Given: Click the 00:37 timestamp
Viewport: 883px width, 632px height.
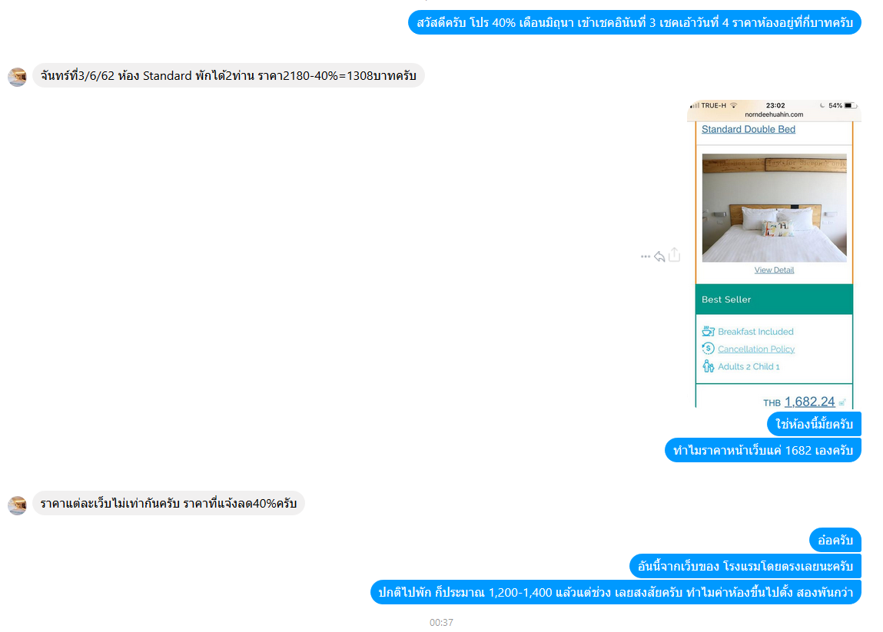Looking at the screenshot, I should click(x=441, y=622).
